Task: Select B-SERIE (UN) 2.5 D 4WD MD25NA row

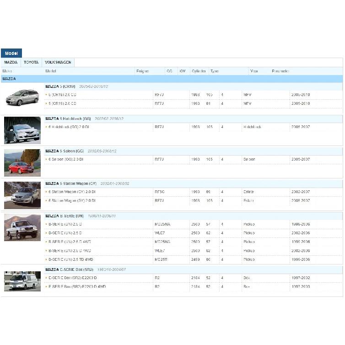Action: tap(193, 242)
